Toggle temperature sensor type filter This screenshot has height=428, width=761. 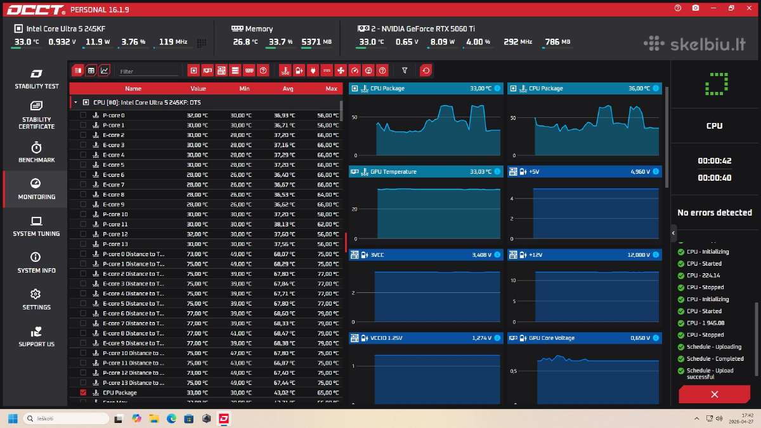tap(285, 70)
